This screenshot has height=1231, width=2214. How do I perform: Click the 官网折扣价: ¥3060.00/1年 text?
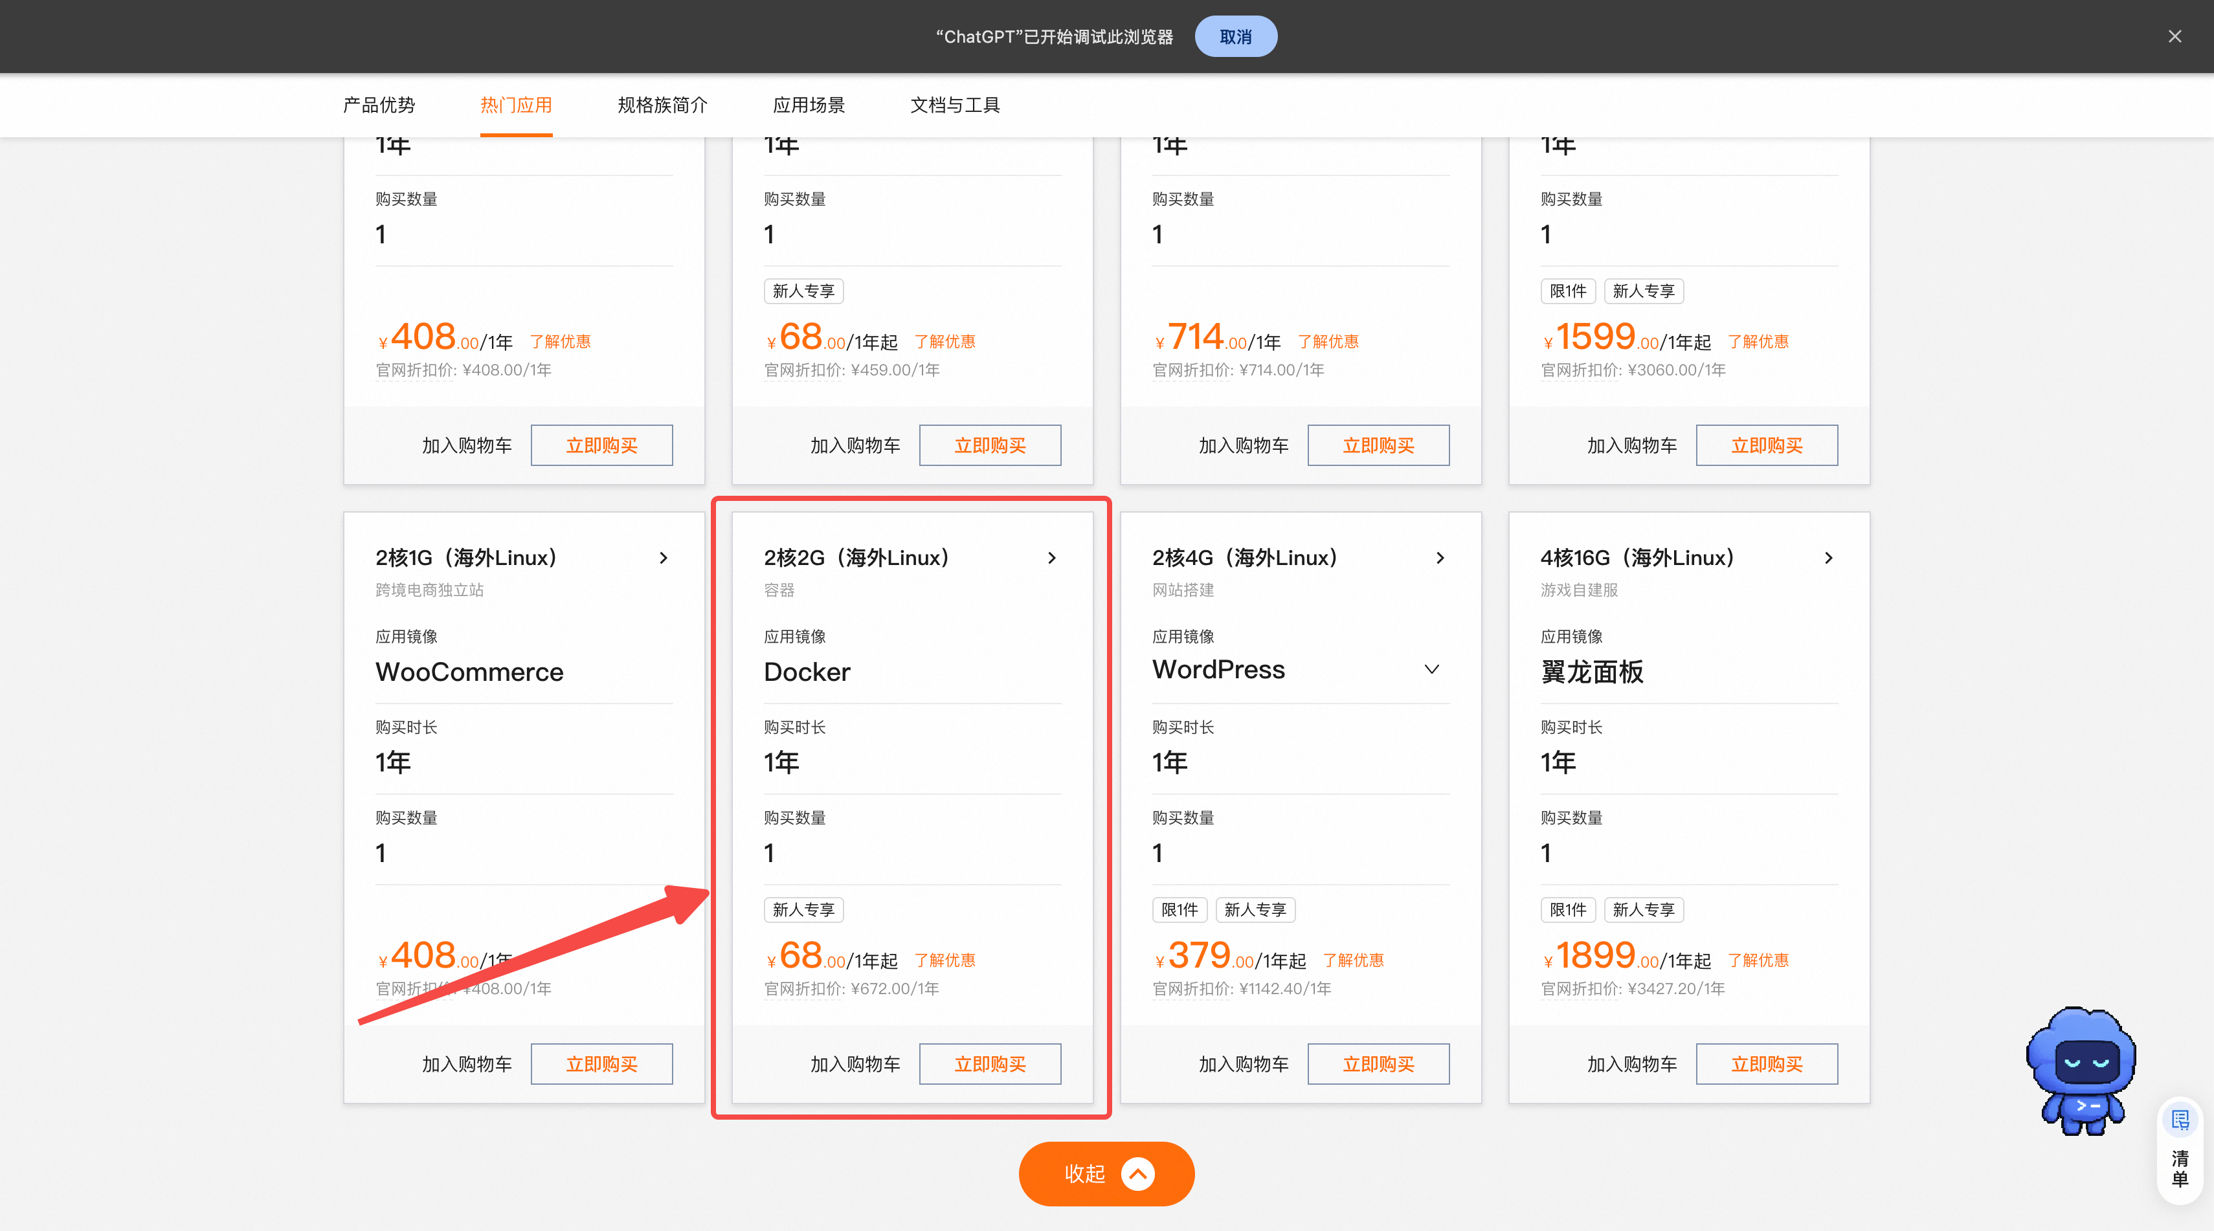click(x=1633, y=370)
